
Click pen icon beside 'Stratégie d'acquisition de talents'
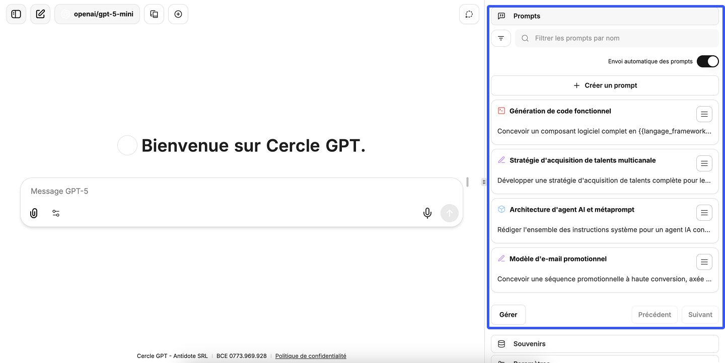point(501,160)
